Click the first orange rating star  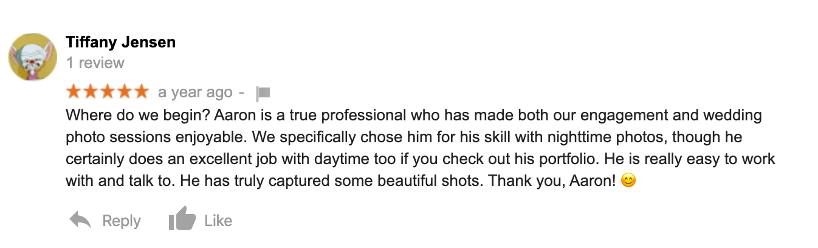click(x=74, y=92)
